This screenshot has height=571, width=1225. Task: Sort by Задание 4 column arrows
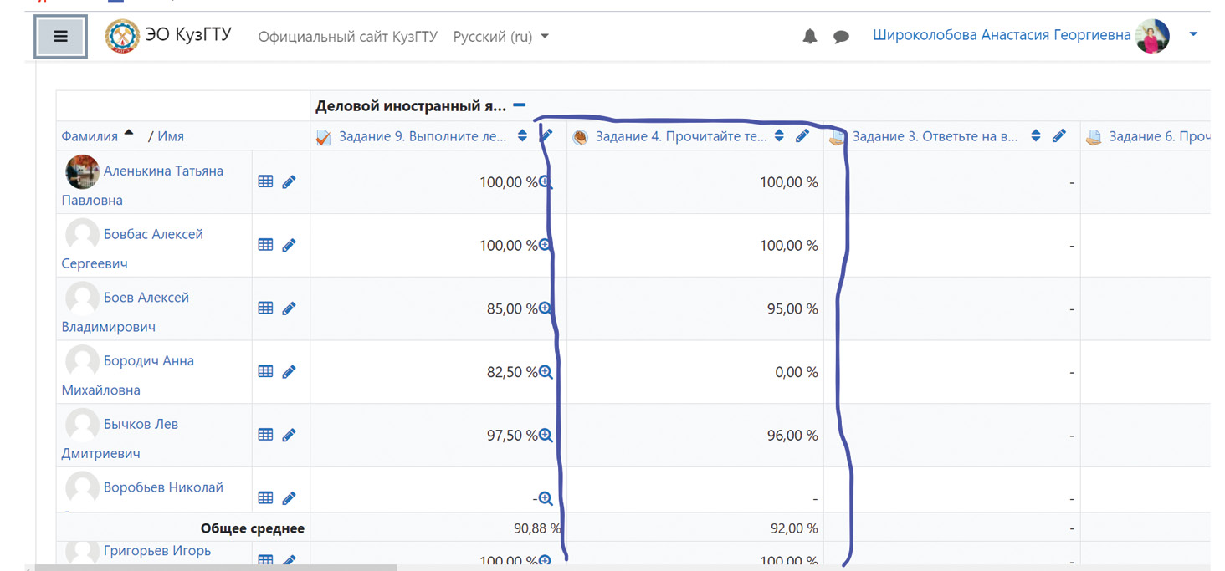(x=779, y=136)
